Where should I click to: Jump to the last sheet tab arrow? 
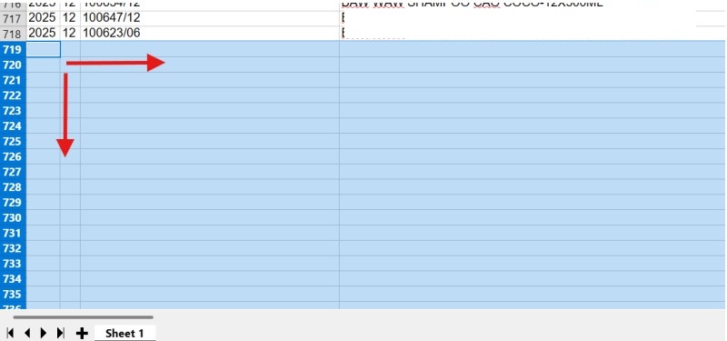coord(60,333)
